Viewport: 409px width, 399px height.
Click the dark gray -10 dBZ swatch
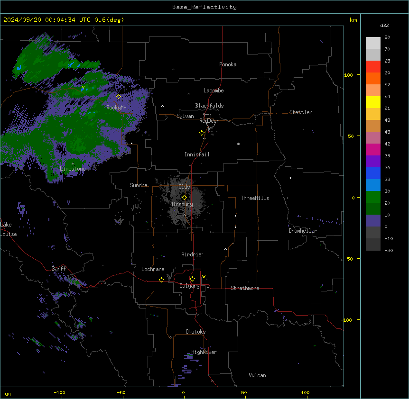[x=373, y=245]
